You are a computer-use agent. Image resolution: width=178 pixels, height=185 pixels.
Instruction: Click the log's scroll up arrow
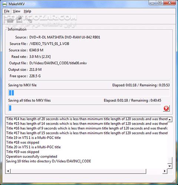tap(169, 120)
